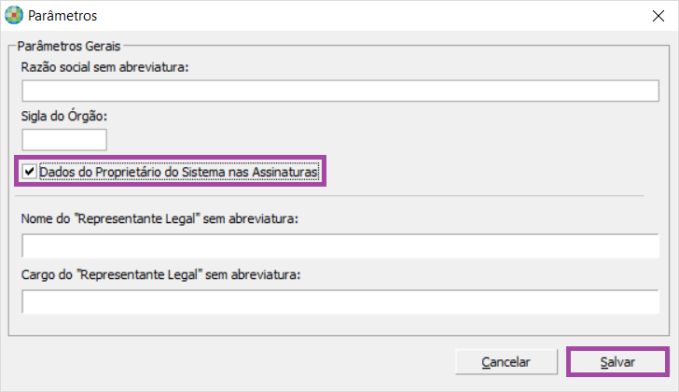The width and height of the screenshot is (679, 392).
Task: Click the Parâmetros app icon in title bar
Action: coord(14,16)
